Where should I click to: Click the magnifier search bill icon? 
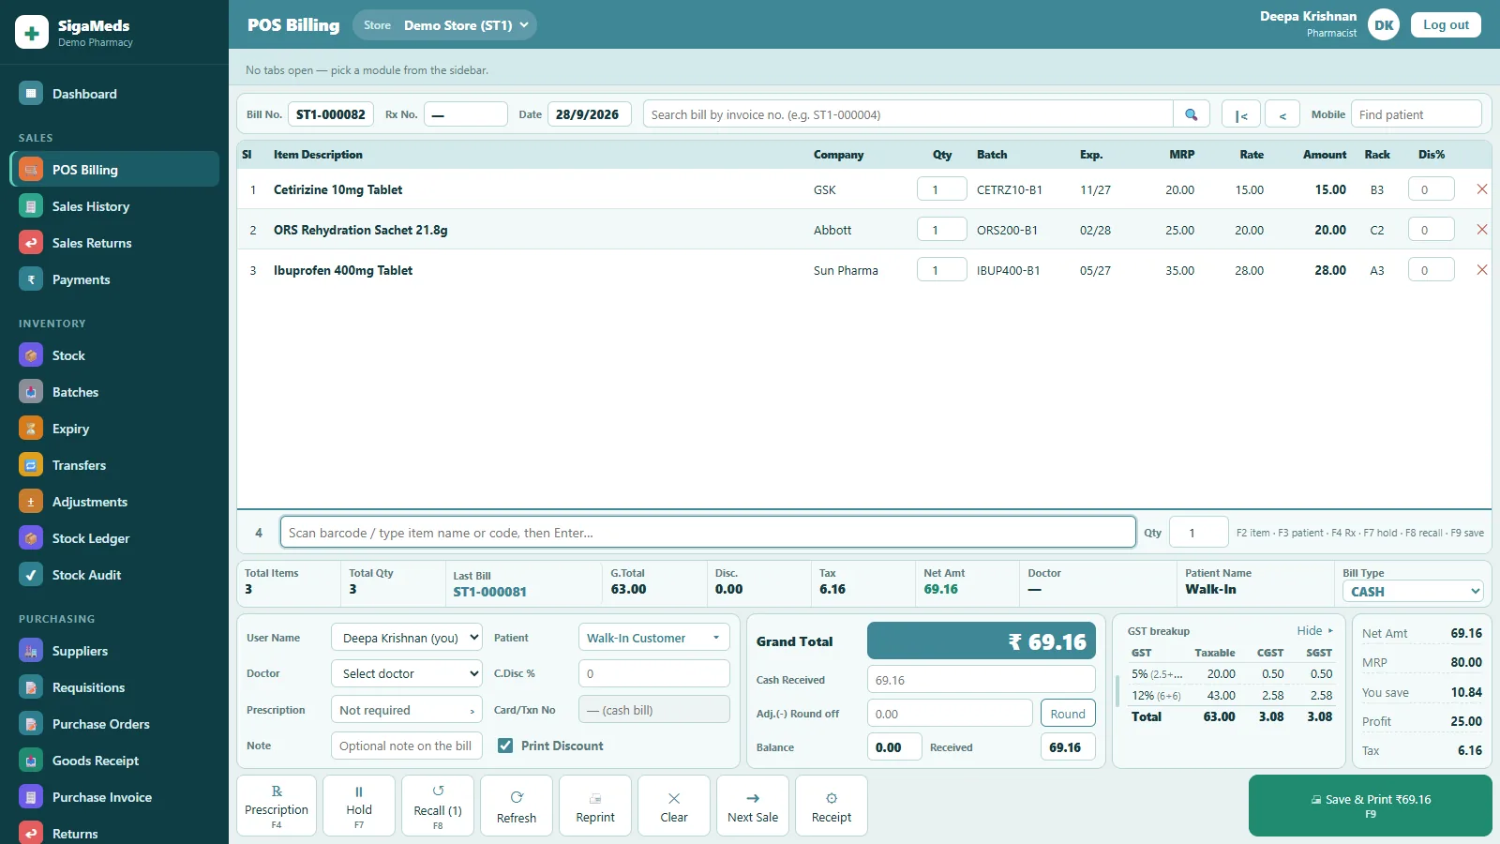(1192, 114)
